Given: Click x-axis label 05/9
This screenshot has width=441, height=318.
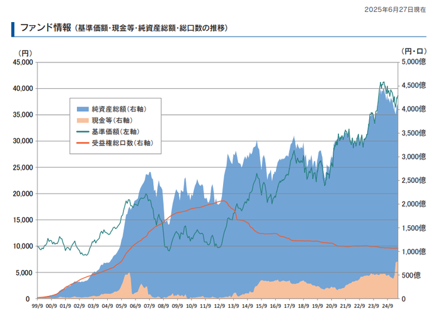Looking at the screenshot, I should click(121, 306).
